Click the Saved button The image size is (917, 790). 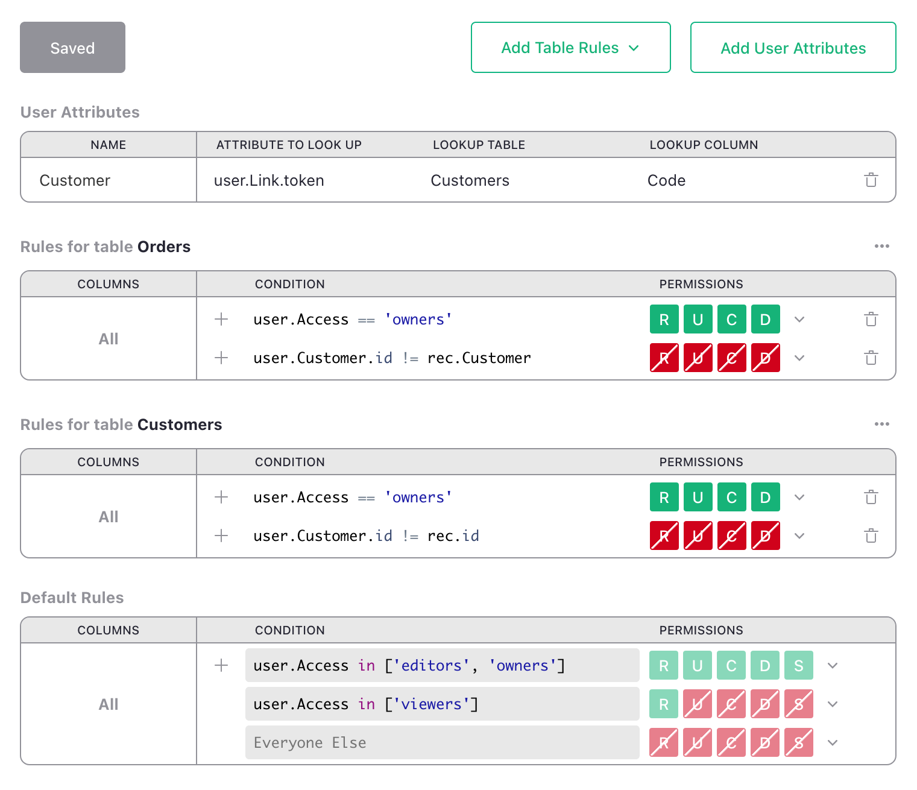(72, 48)
